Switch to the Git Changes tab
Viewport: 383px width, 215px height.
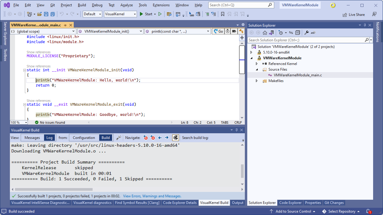[x=334, y=203]
